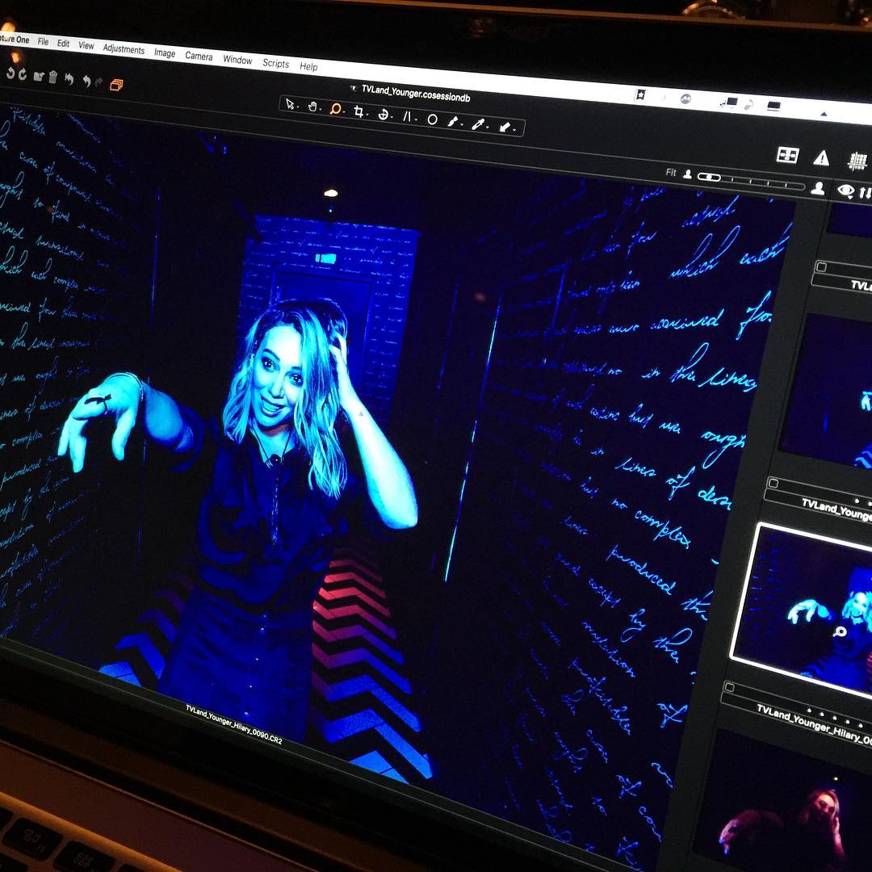Open the browser sort arrows menu

tap(866, 192)
